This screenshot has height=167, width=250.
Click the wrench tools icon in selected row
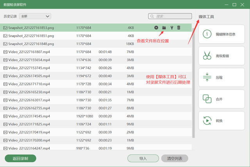172,28
